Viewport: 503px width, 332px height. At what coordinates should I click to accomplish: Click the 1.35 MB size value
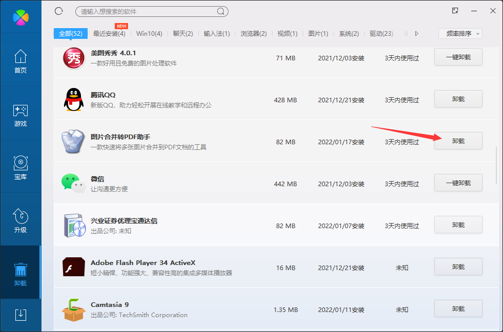tap(285, 310)
